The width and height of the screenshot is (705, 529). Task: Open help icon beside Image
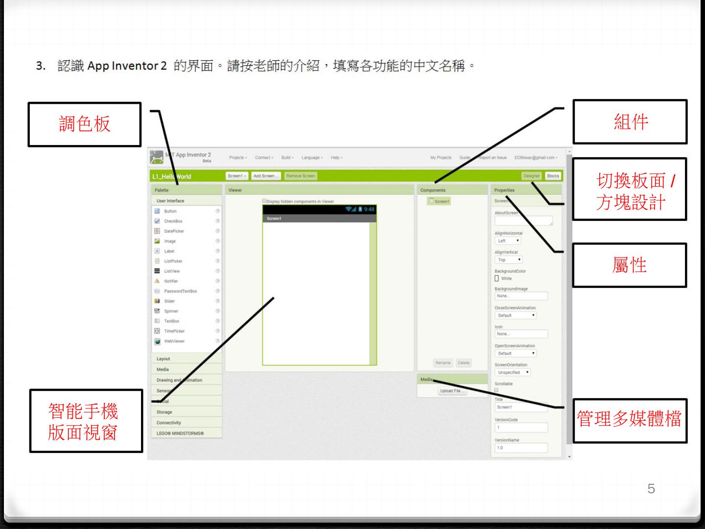coord(217,241)
